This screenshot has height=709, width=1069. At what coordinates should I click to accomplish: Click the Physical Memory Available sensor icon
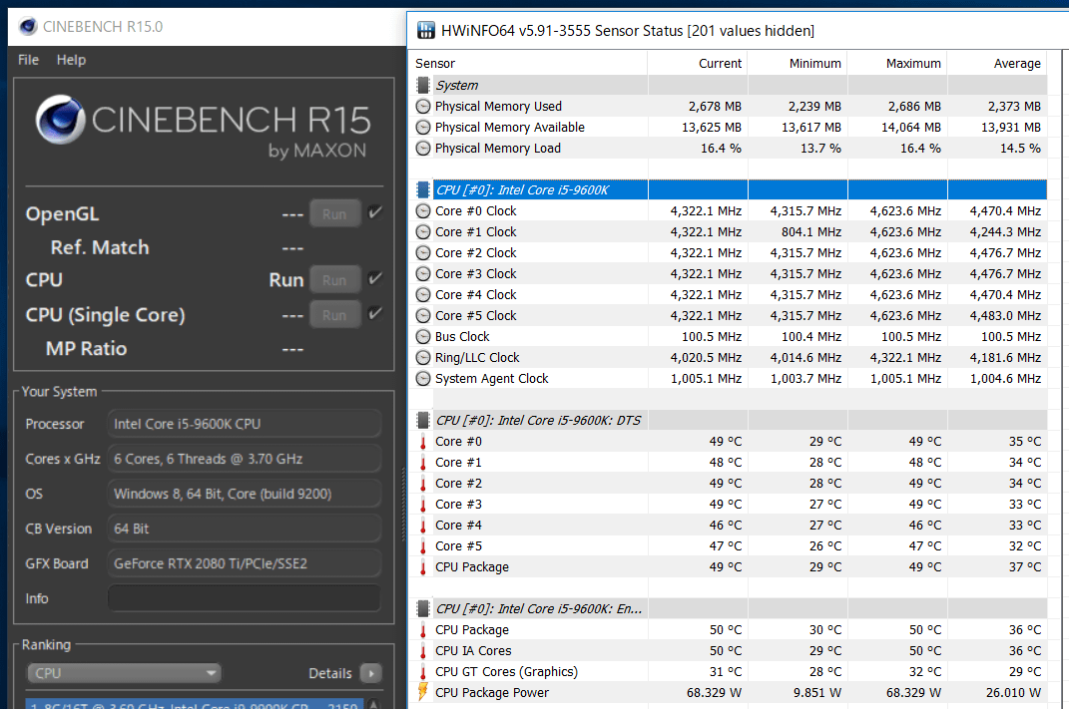(x=423, y=128)
